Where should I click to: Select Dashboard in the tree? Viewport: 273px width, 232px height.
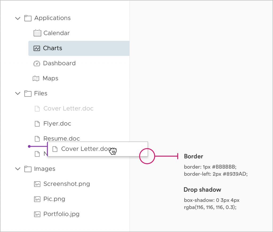point(59,63)
